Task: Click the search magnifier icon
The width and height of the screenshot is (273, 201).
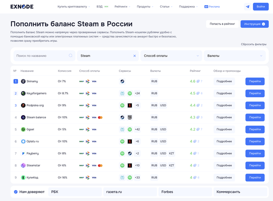Action: (71, 56)
